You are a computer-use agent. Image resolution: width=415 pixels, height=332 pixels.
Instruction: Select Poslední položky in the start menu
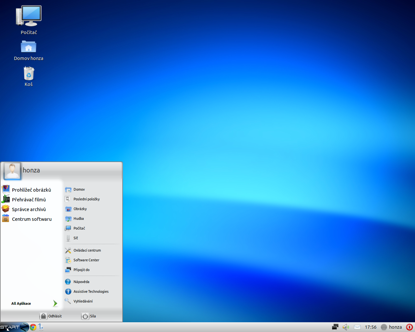point(86,199)
